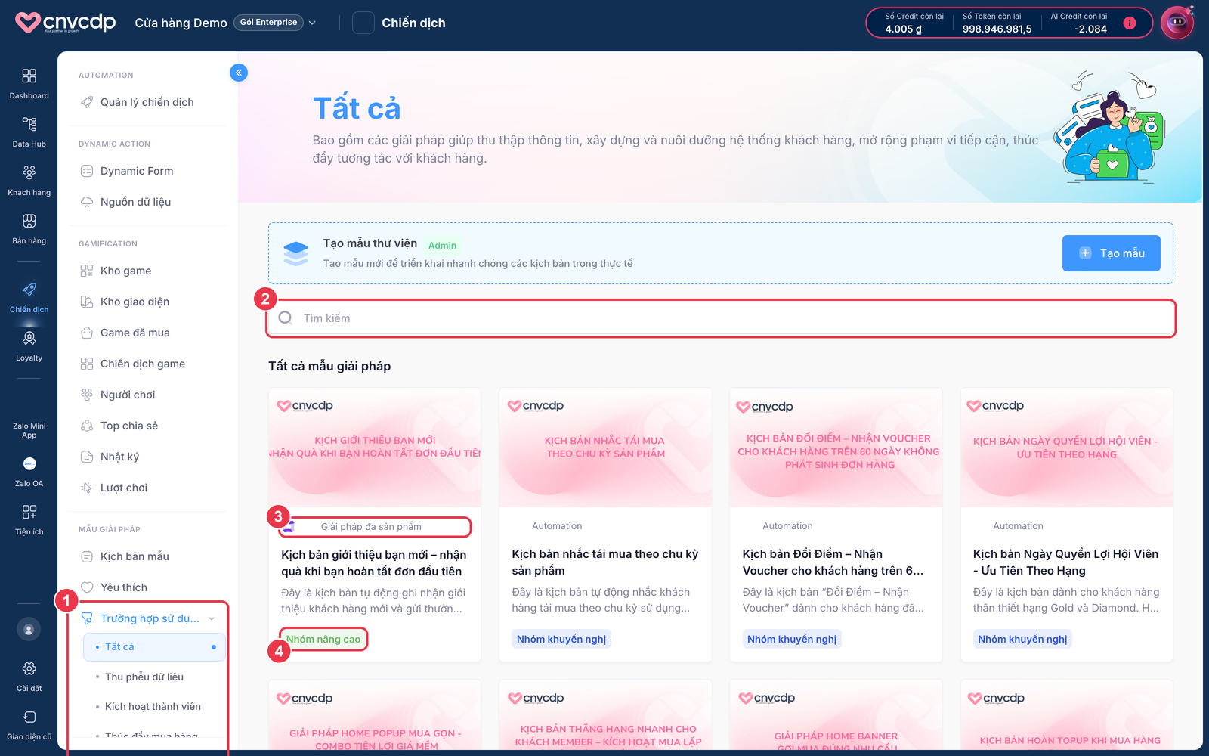Click the red info icon beside AI Credit
The image size is (1209, 756).
[1130, 23]
